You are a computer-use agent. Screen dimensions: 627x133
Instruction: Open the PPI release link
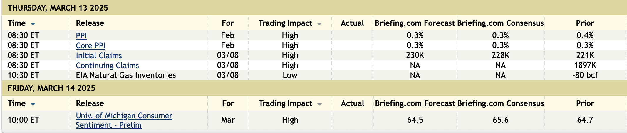pyautogui.click(x=81, y=35)
